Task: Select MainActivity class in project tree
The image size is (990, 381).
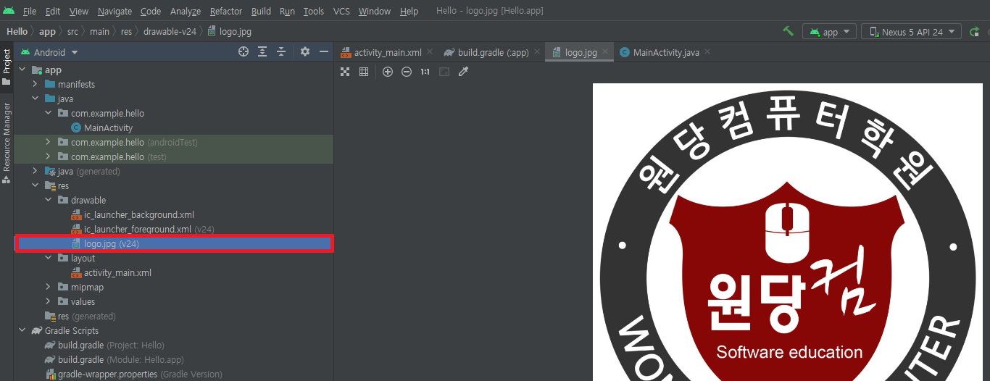Action: [x=108, y=127]
